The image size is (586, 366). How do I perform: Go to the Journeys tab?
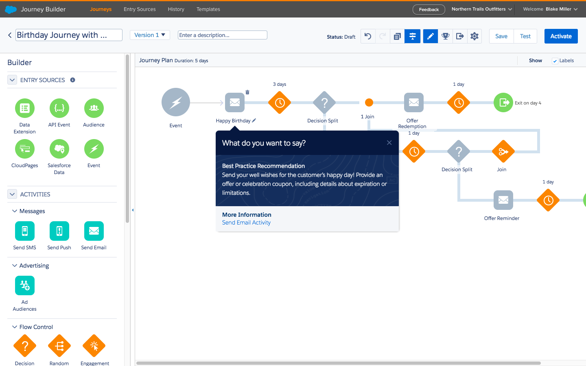coord(101,9)
